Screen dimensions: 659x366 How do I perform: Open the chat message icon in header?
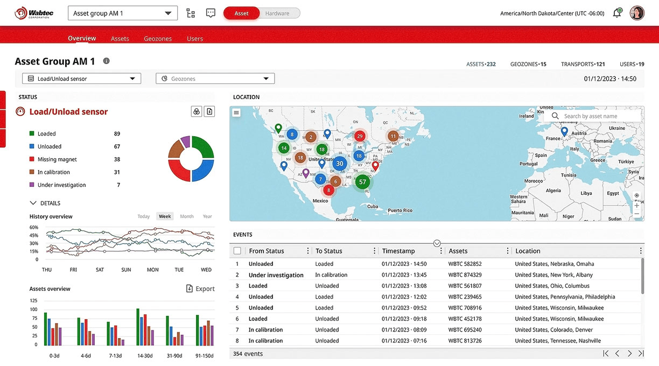point(211,13)
